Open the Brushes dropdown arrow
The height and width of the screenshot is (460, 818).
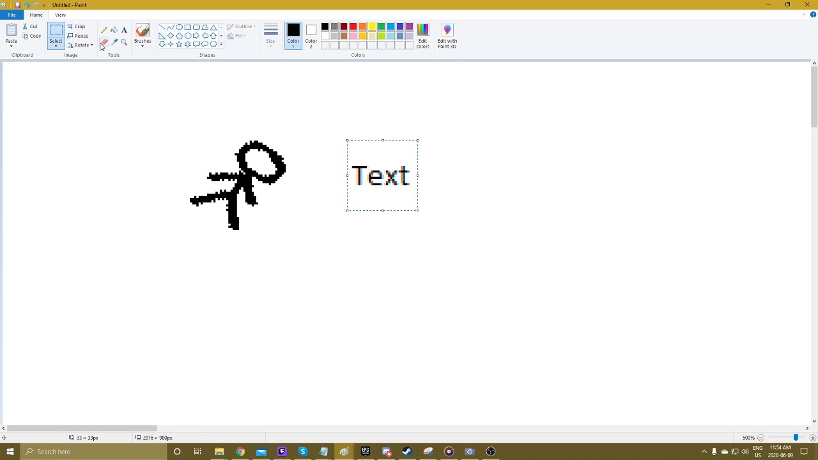143,45
